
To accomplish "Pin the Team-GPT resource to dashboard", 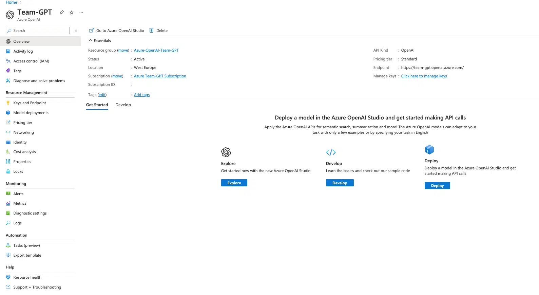I will point(62,13).
